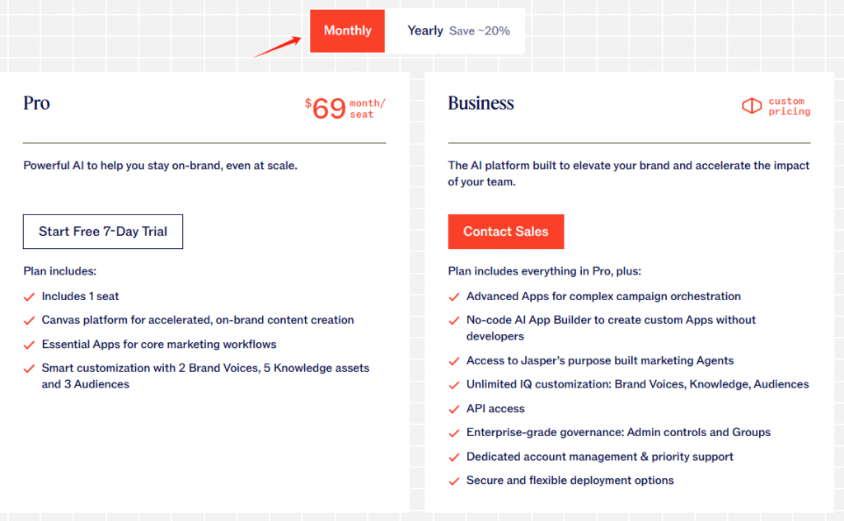Click checkmark beside Smart customization
The height and width of the screenshot is (521, 844).
point(29,368)
